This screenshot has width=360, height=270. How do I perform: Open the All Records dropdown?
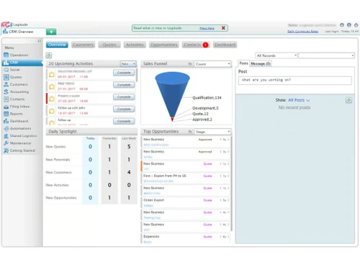click(276, 55)
